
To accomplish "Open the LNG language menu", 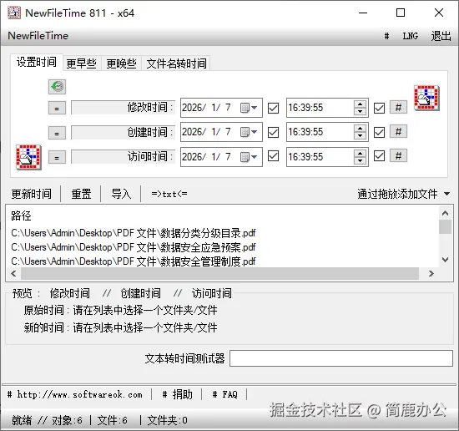I will [x=411, y=36].
